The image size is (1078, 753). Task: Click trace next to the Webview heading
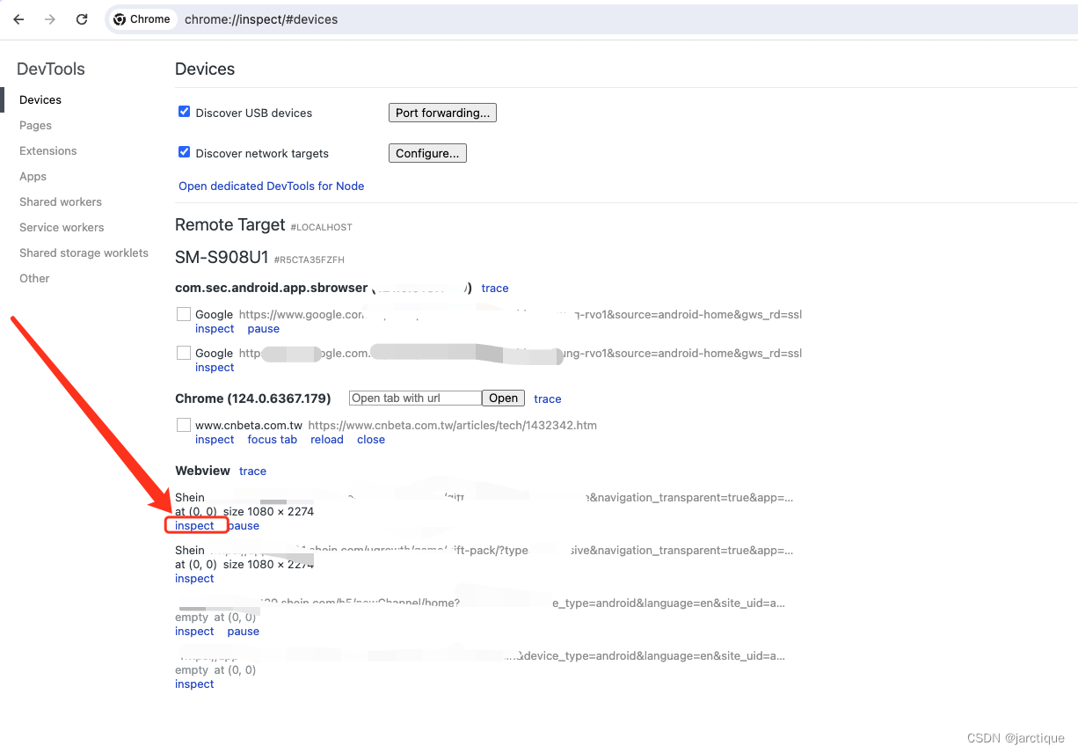pyautogui.click(x=252, y=471)
